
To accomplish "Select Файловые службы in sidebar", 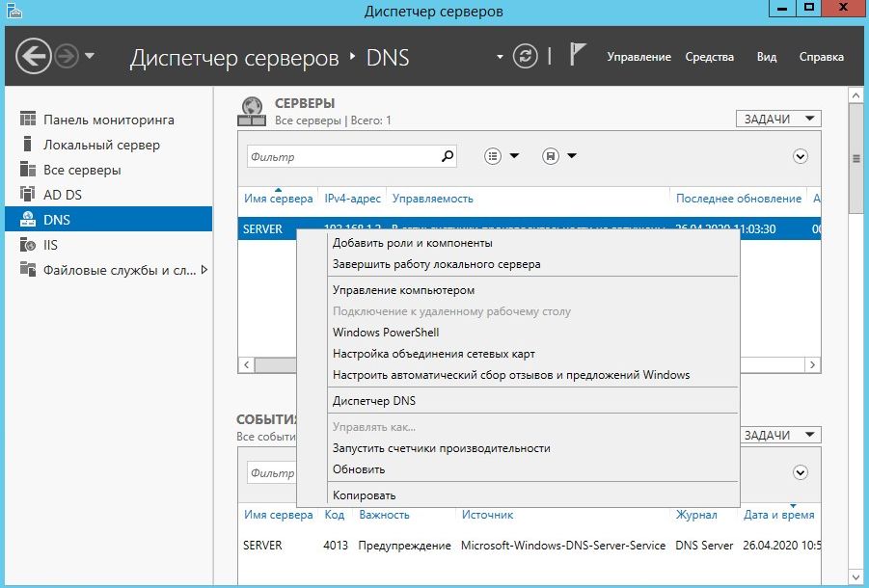I will pyautogui.click(x=109, y=270).
